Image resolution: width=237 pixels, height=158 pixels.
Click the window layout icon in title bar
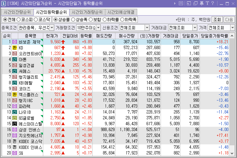pos(189,3)
